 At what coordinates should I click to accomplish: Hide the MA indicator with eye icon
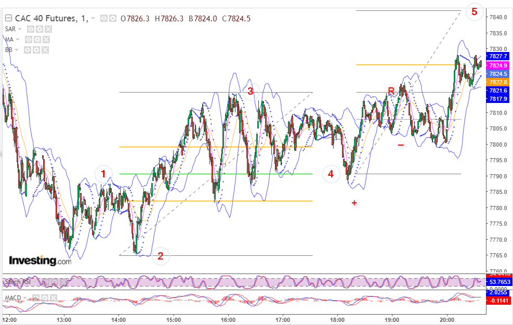point(29,40)
